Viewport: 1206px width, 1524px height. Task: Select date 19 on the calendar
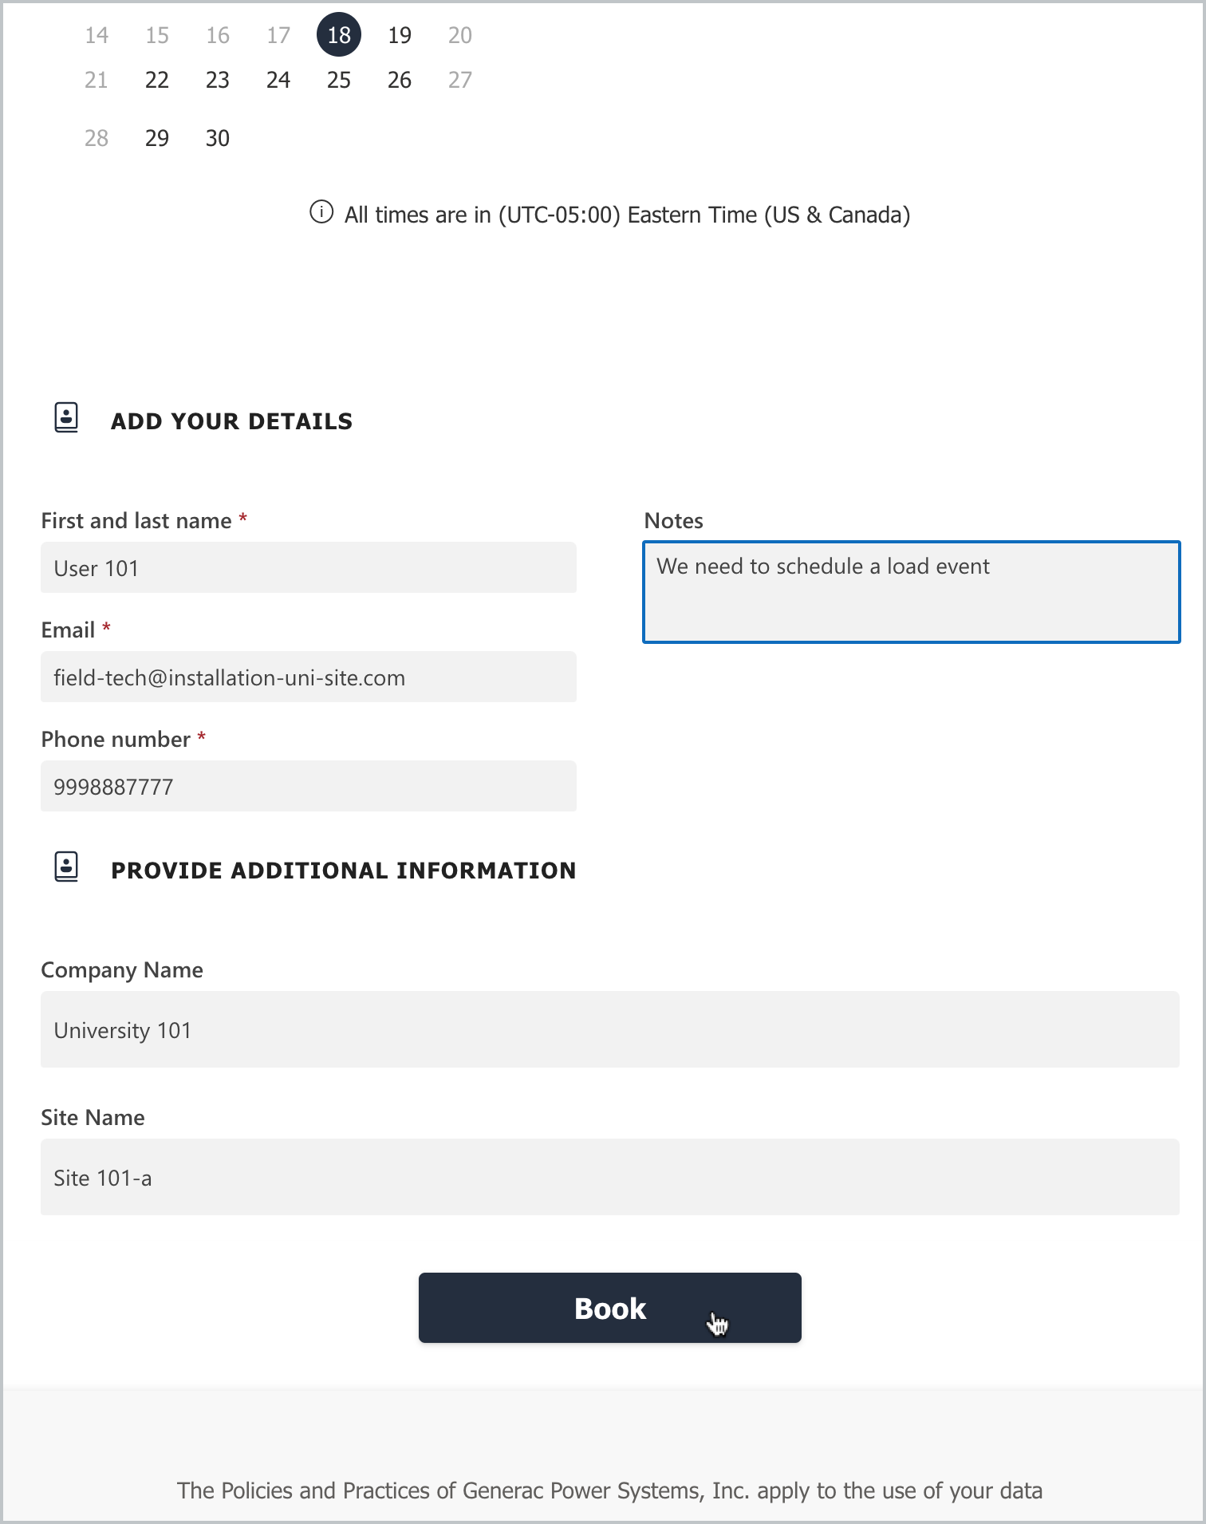point(399,34)
